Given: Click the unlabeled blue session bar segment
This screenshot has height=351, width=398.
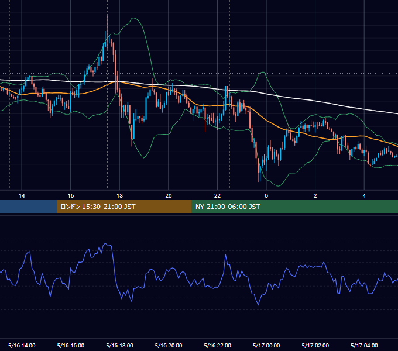Looking at the screenshot, I should coord(29,207).
